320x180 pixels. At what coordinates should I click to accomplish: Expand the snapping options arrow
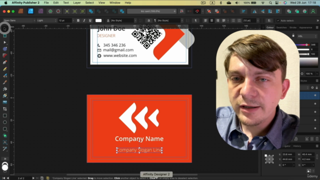tap(202, 11)
